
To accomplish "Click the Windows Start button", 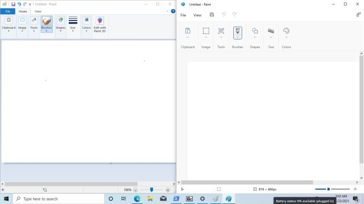I will tap(6, 199).
